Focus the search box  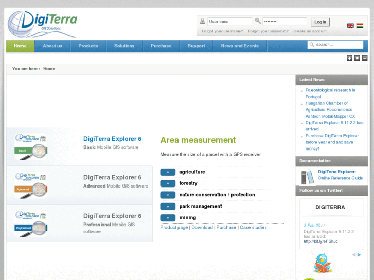point(335,45)
